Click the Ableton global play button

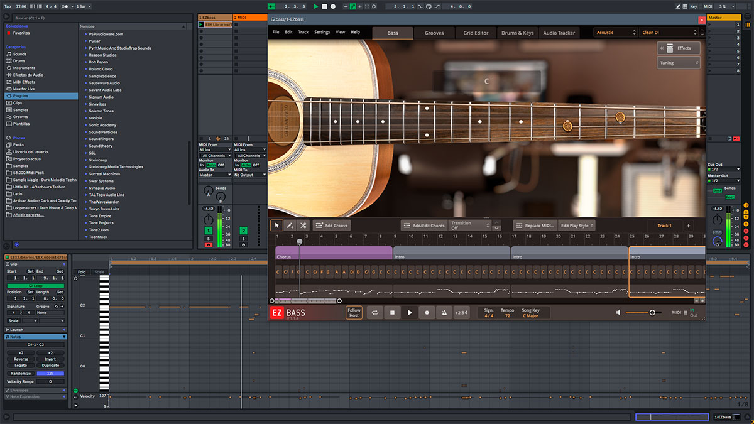coord(316,6)
